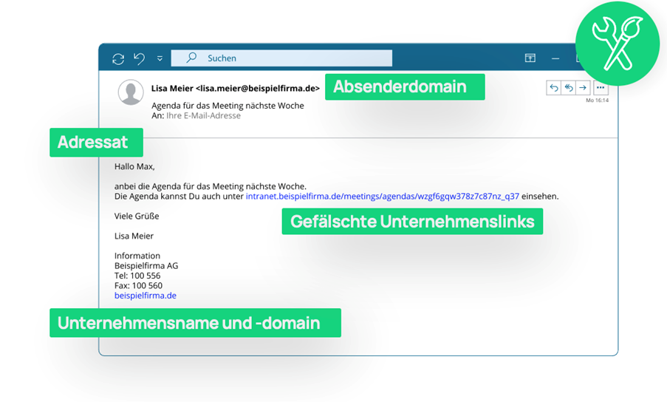Select the Adressat green label
The width and height of the screenshot is (667, 402).
coord(96,142)
